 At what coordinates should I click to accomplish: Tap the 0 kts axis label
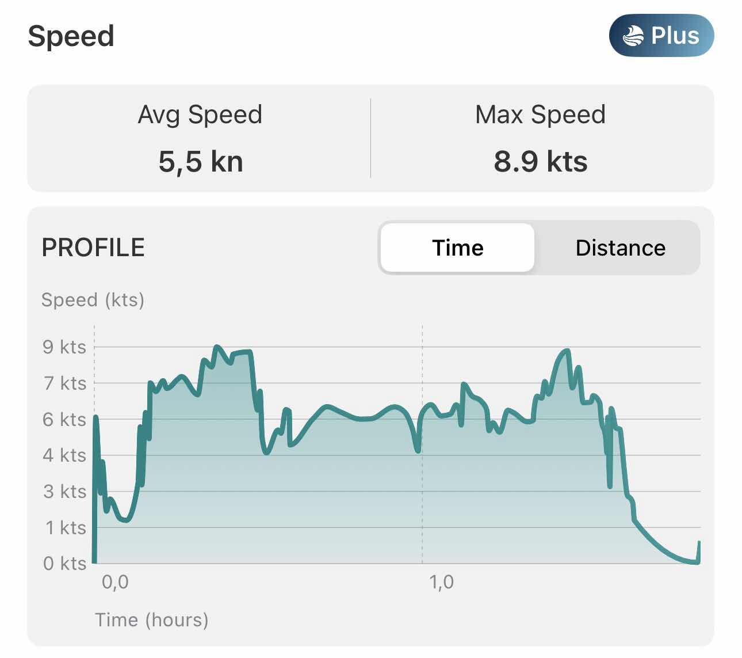[64, 564]
